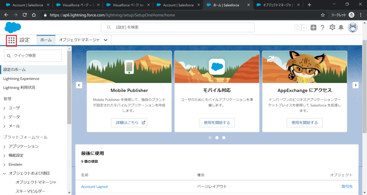
Task: Click 詳細はこちら button on Mobile Publisher
Action: (x=129, y=123)
